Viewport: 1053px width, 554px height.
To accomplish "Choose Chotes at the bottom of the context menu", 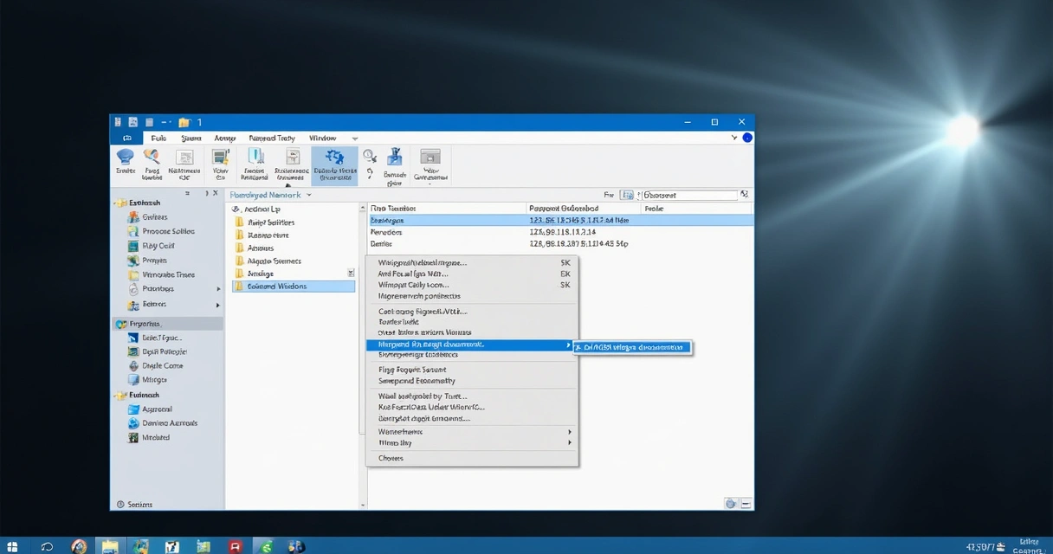I will [x=391, y=458].
